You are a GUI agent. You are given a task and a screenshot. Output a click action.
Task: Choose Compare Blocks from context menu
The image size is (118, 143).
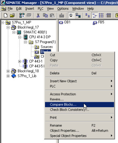point(80,105)
